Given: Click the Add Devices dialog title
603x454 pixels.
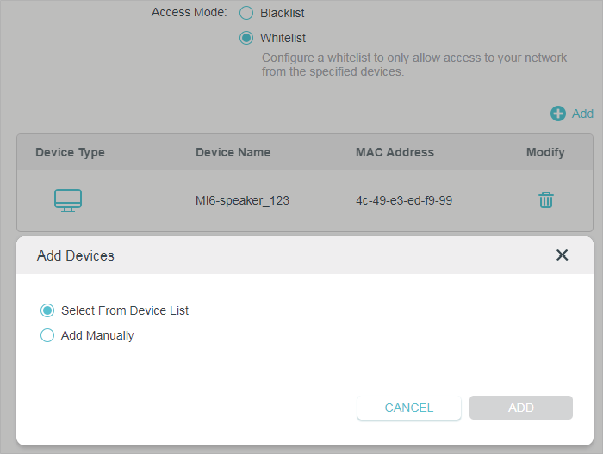Looking at the screenshot, I should (76, 255).
